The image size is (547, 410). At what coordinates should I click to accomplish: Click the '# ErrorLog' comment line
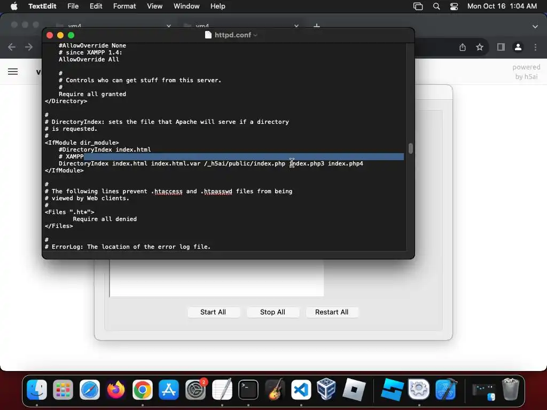coord(128,247)
